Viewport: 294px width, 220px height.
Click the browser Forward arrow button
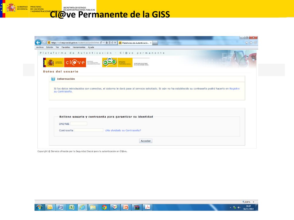(x=44, y=42)
